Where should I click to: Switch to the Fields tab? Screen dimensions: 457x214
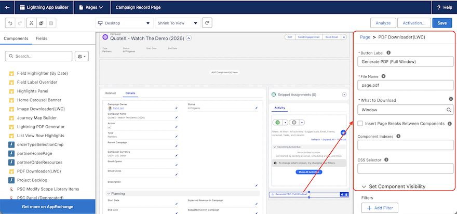(x=42, y=38)
